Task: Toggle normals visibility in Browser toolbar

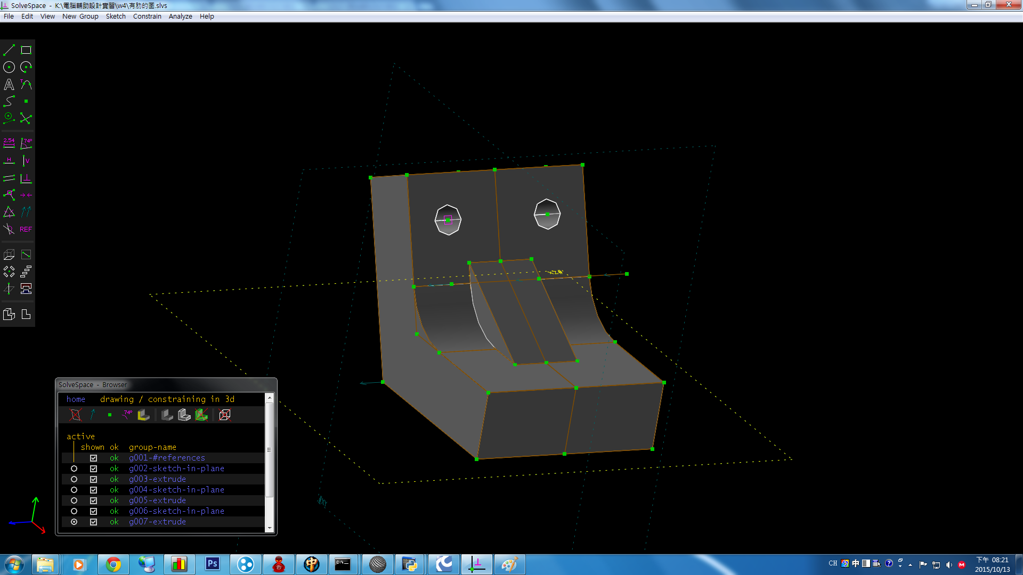Action: point(93,415)
